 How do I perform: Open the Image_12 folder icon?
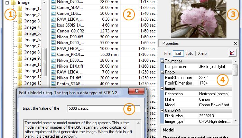click(x=20, y=77)
